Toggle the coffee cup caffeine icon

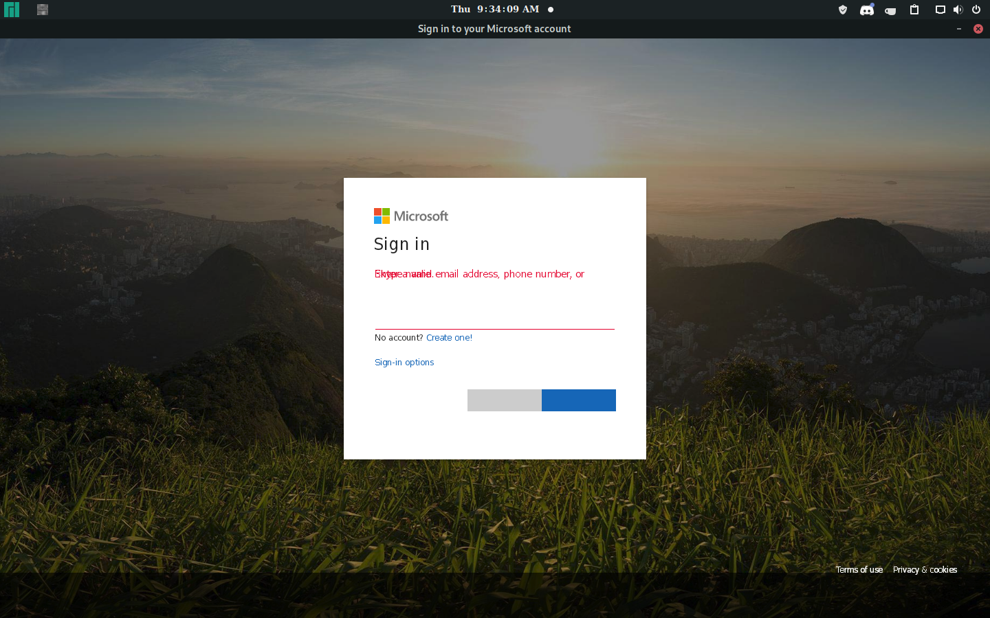click(890, 10)
